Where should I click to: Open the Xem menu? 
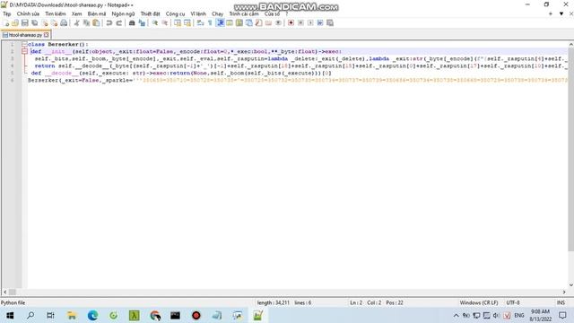[76, 14]
